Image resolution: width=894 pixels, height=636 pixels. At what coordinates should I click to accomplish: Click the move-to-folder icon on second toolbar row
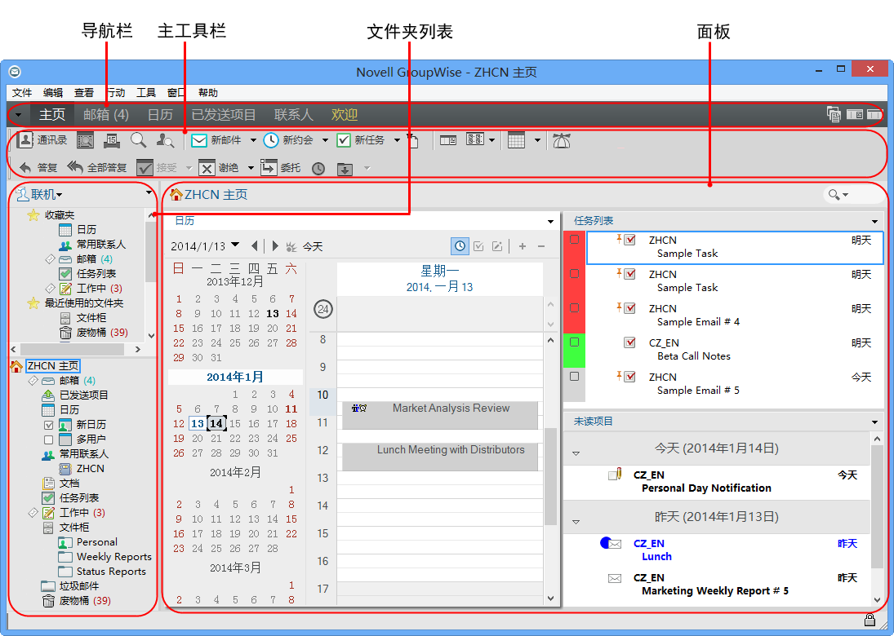(x=345, y=169)
